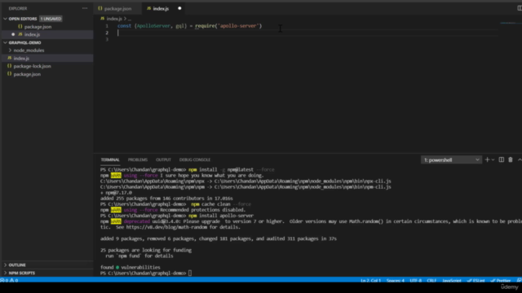Viewport: 522px width, 293px height.
Task: Click Prettier status bar item
Action: tap(500, 281)
